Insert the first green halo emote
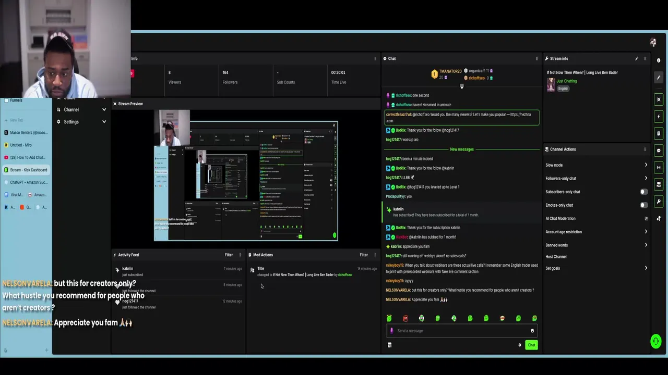 [x=389, y=318]
